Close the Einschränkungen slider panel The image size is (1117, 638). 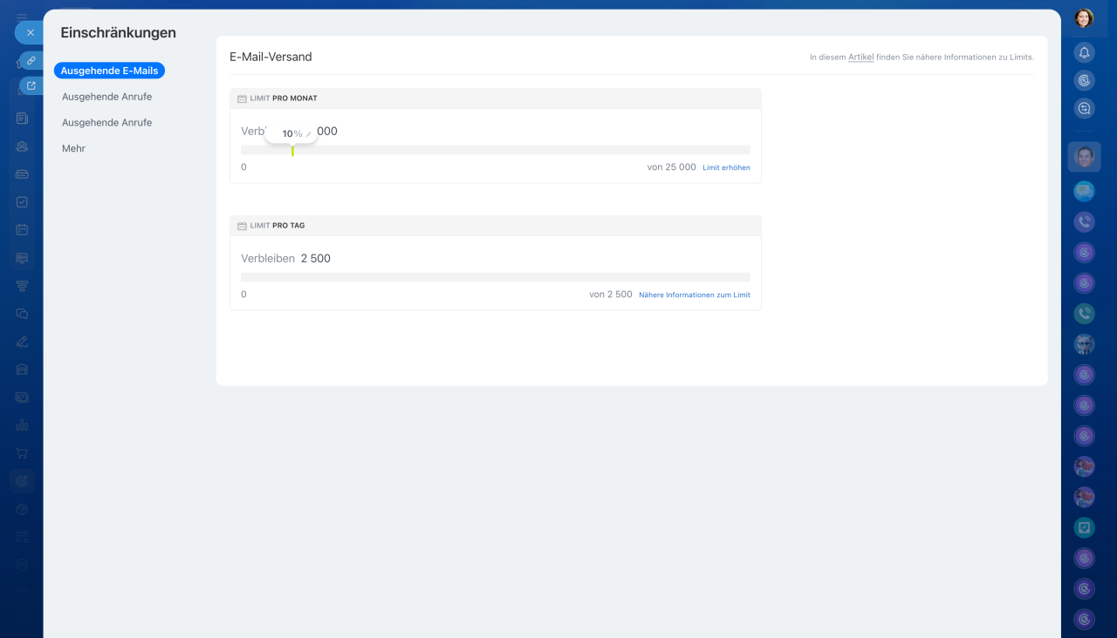30,32
